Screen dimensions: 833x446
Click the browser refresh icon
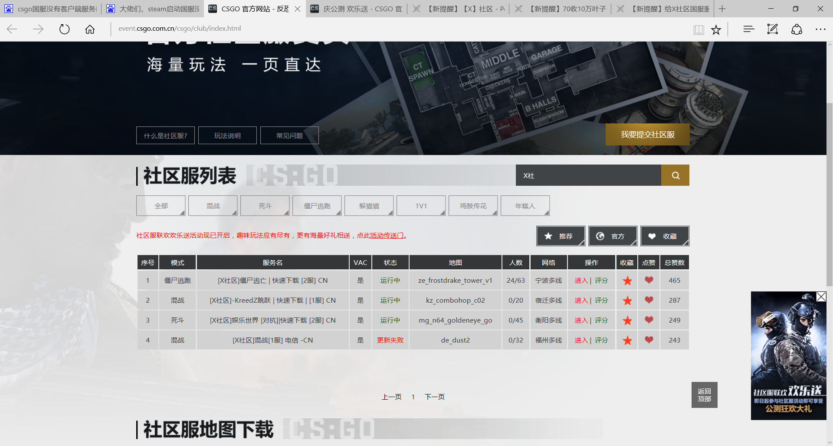point(64,29)
